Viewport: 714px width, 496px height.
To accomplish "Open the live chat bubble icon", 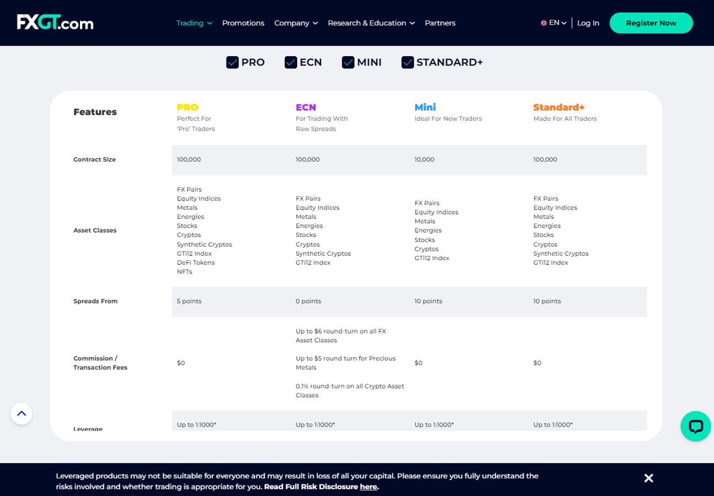I will pyautogui.click(x=695, y=426).
